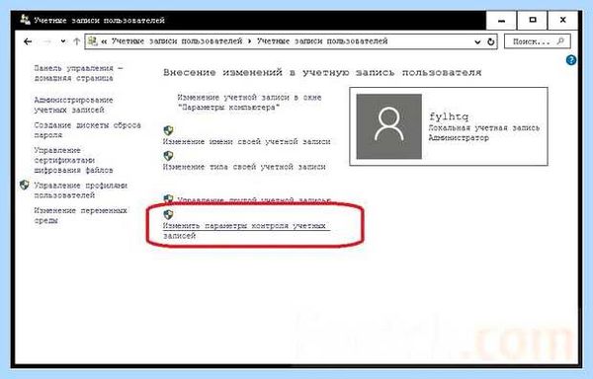Click the user avatar picture

(x=389, y=126)
